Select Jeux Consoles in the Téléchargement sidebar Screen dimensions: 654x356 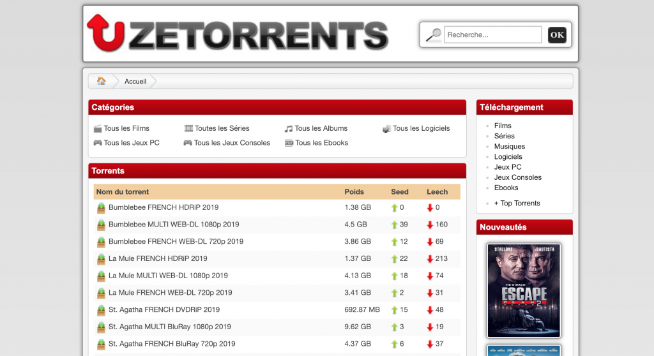[x=517, y=177]
